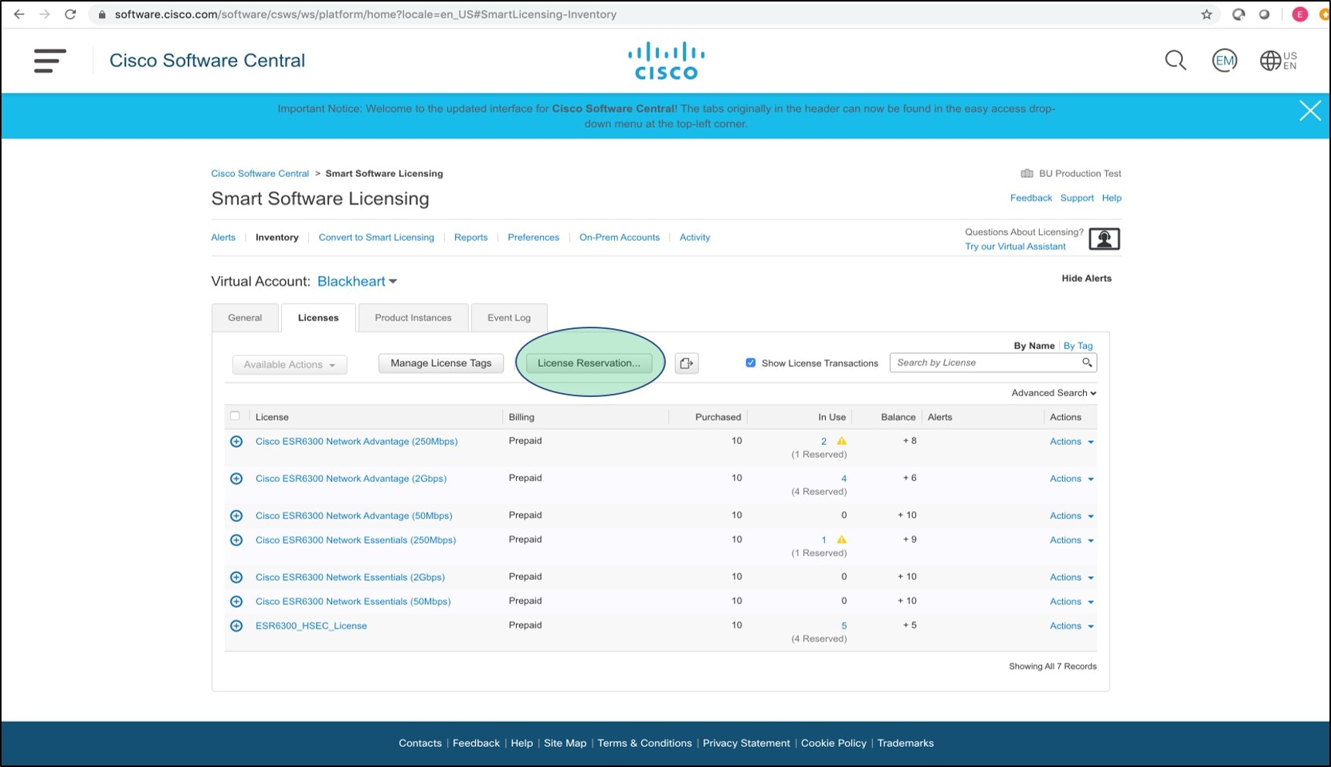Open Actions menu for Network Essentials (2Gbps)
The height and width of the screenshot is (767, 1331).
(x=1071, y=577)
